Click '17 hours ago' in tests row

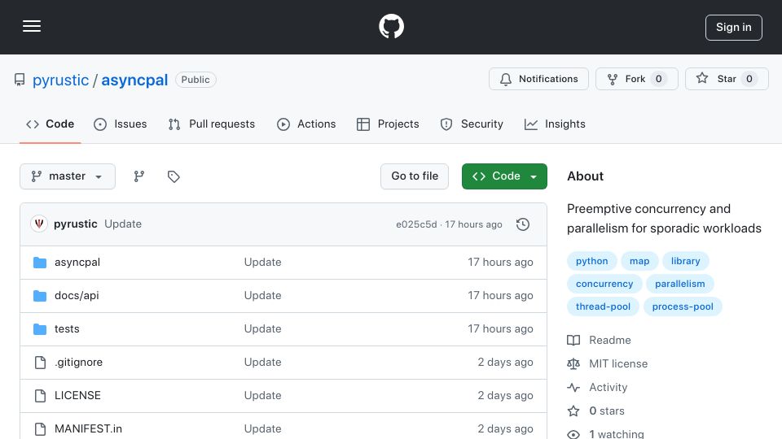click(500, 329)
